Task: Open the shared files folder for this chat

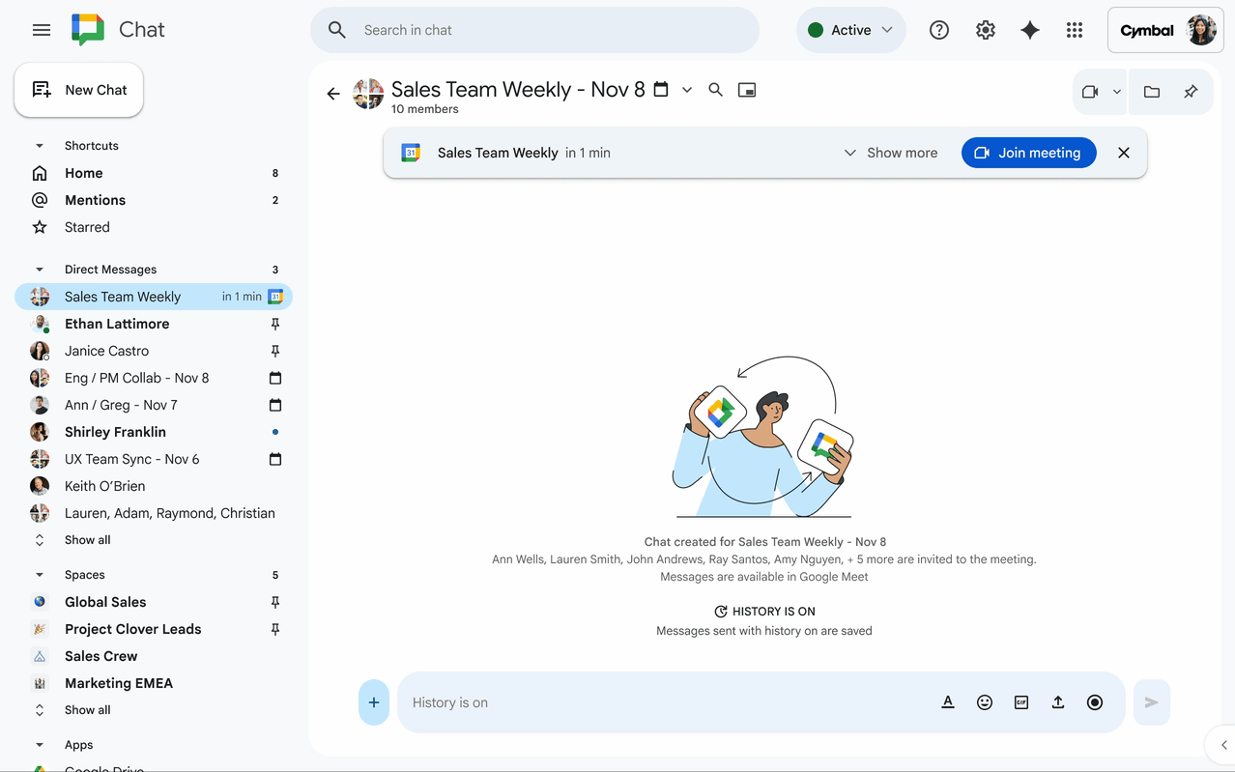Action: click(1151, 91)
